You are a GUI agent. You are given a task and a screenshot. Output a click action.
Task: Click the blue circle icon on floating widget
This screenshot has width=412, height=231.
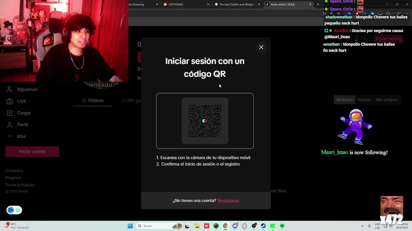point(11,210)
